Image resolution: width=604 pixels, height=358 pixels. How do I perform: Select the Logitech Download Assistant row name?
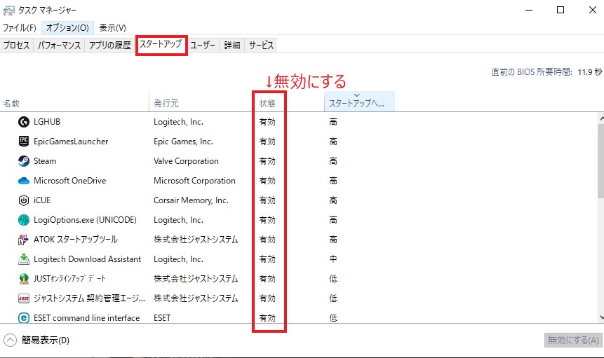(88, 259)
